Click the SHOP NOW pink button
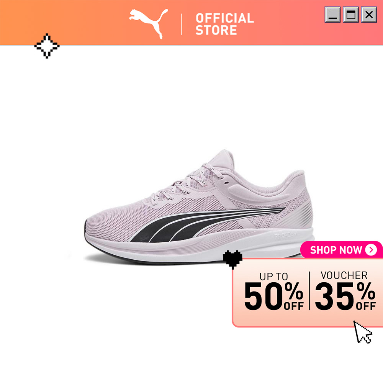383x383 pixels. tap(342, 250)
